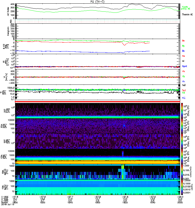The image size is (195, 208).
Task: Click the <|nT|> colorbar unit label
Action: point(192,187)
